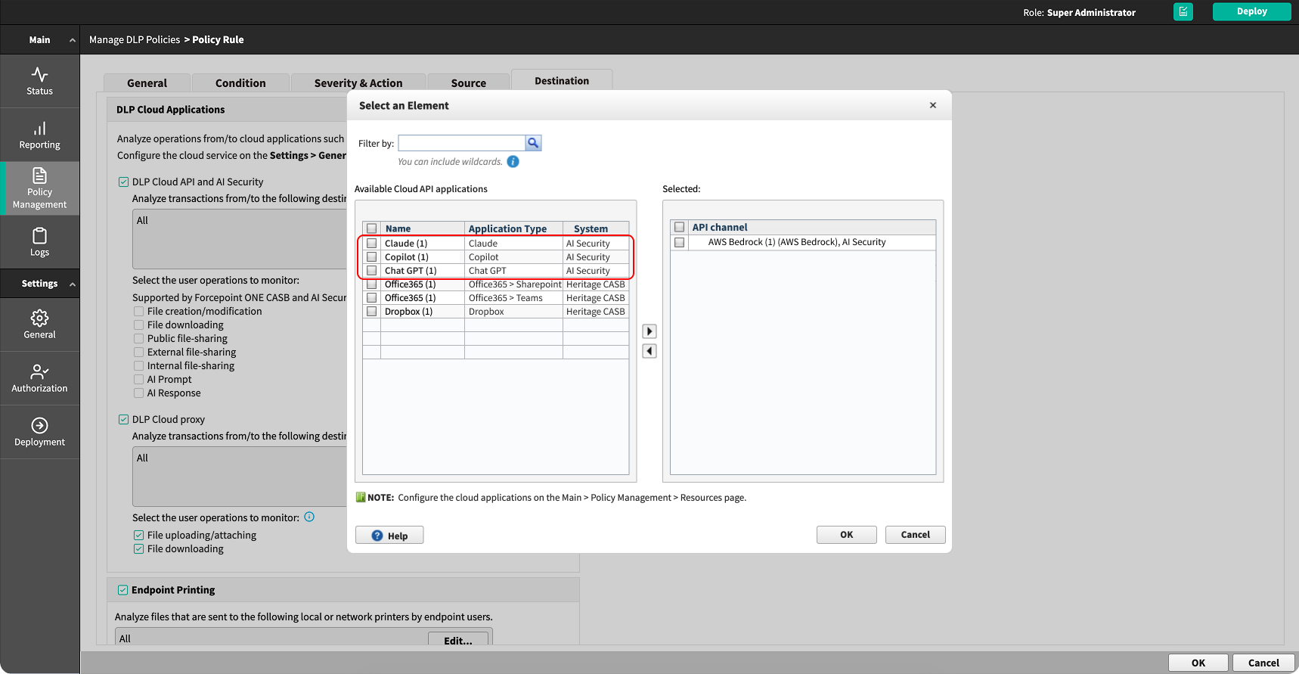
Task: Open the Deployment section
Action: (39, 432)
